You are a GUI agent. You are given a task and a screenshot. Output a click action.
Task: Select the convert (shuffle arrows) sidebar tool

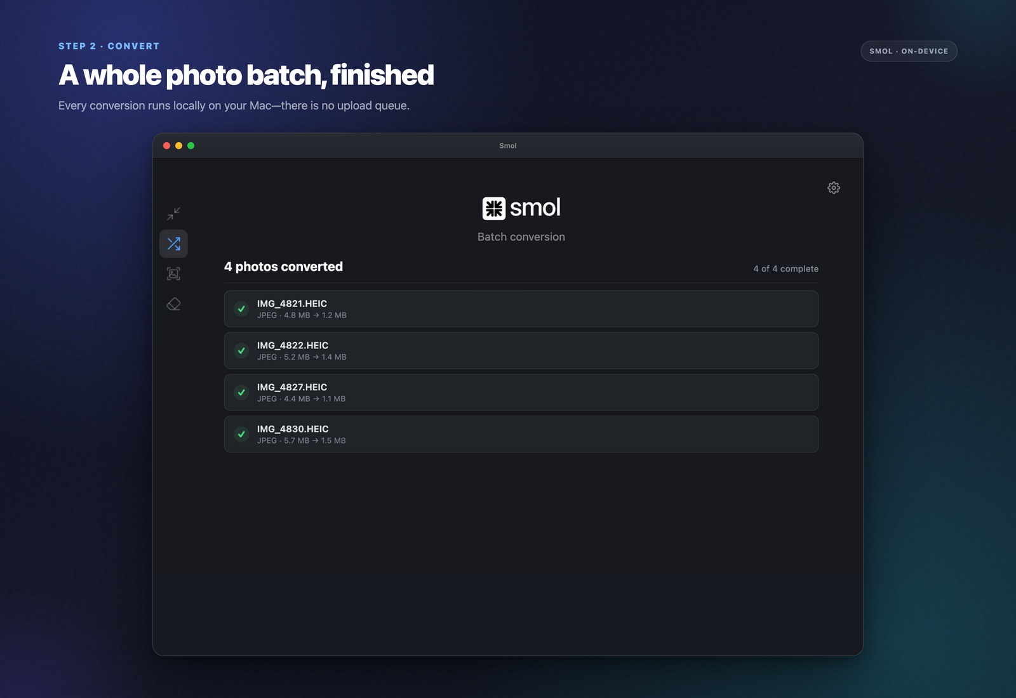[x=173, y=244]
